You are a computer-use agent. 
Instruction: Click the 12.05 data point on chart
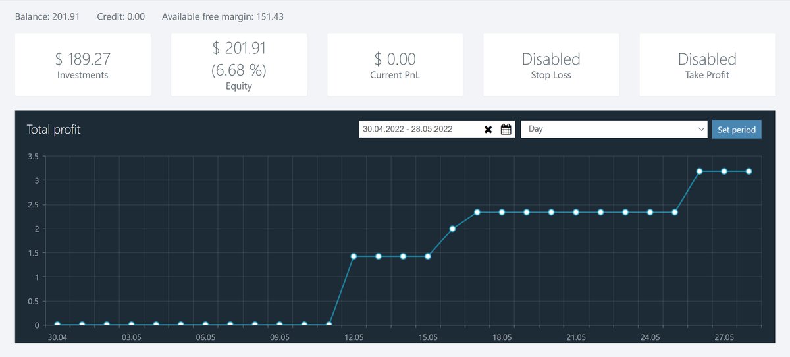pyautogui.click(x=354, y=256)
